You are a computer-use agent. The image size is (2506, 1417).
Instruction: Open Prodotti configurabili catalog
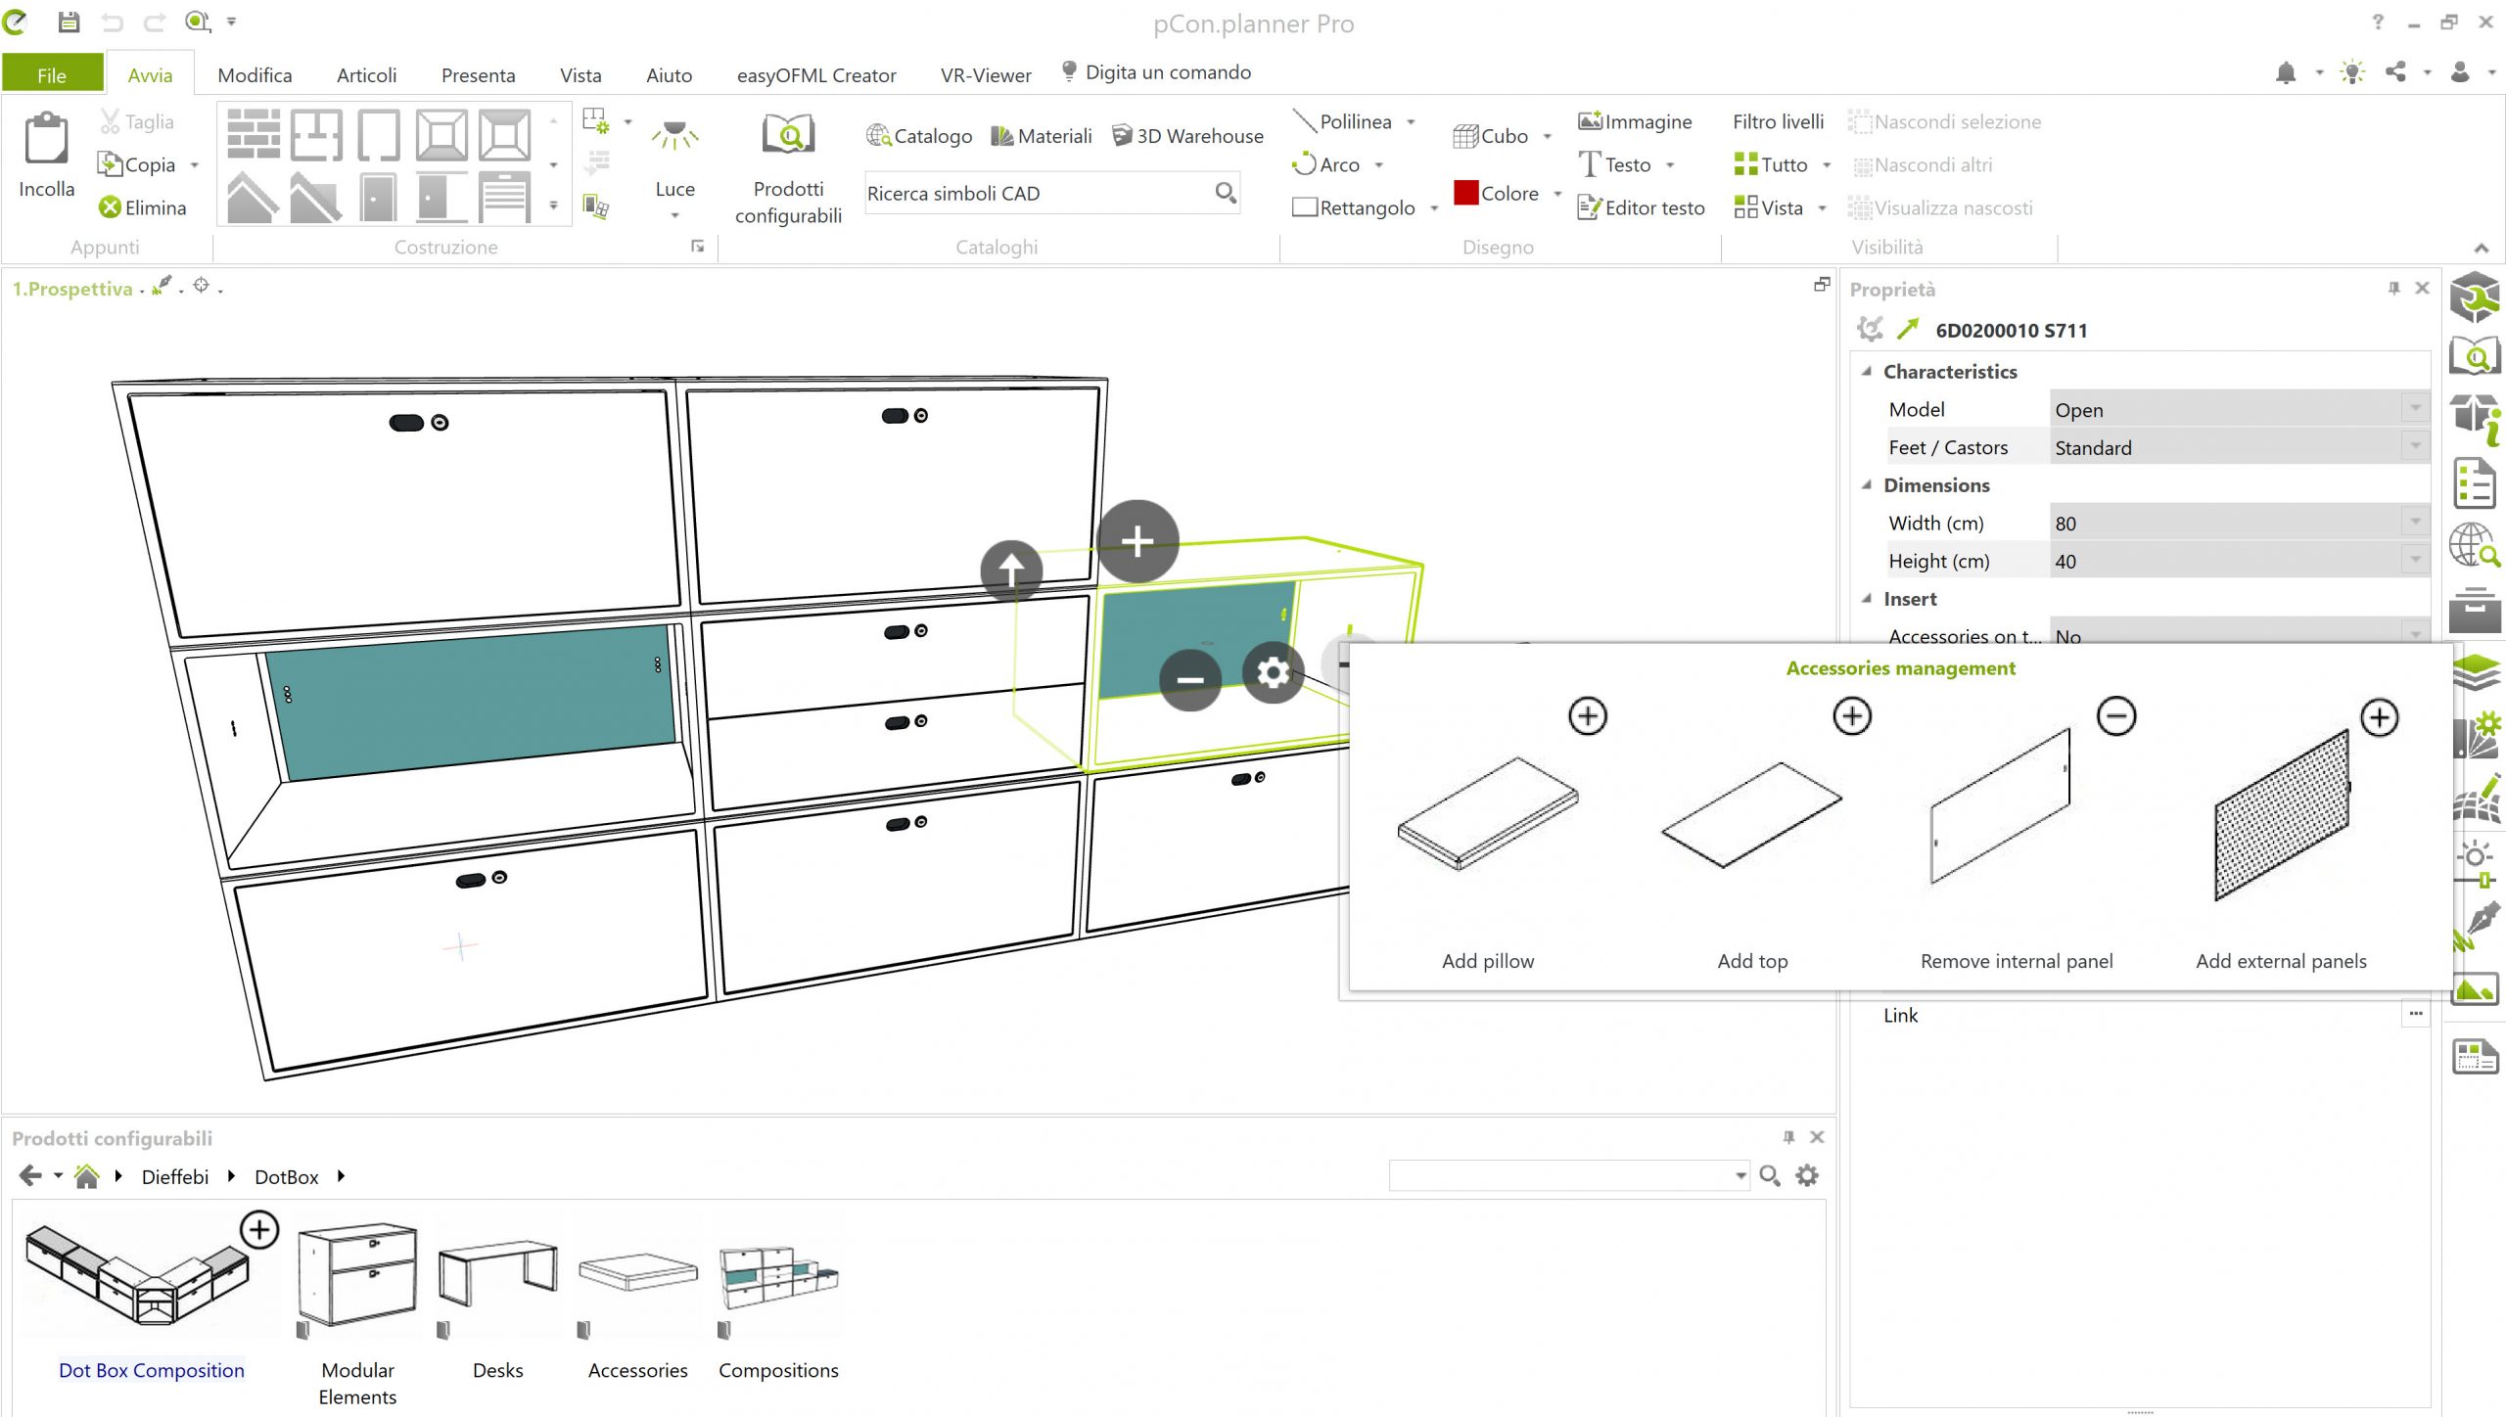click(789, 168)
